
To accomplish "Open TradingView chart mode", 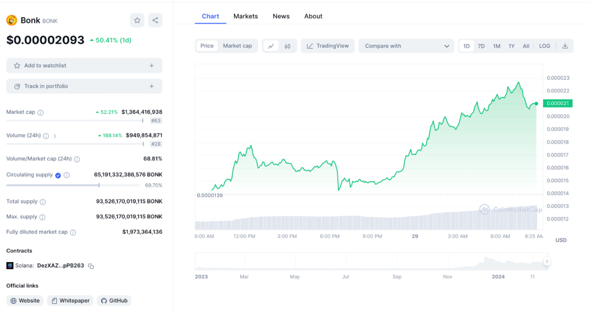I will point(327,46).
